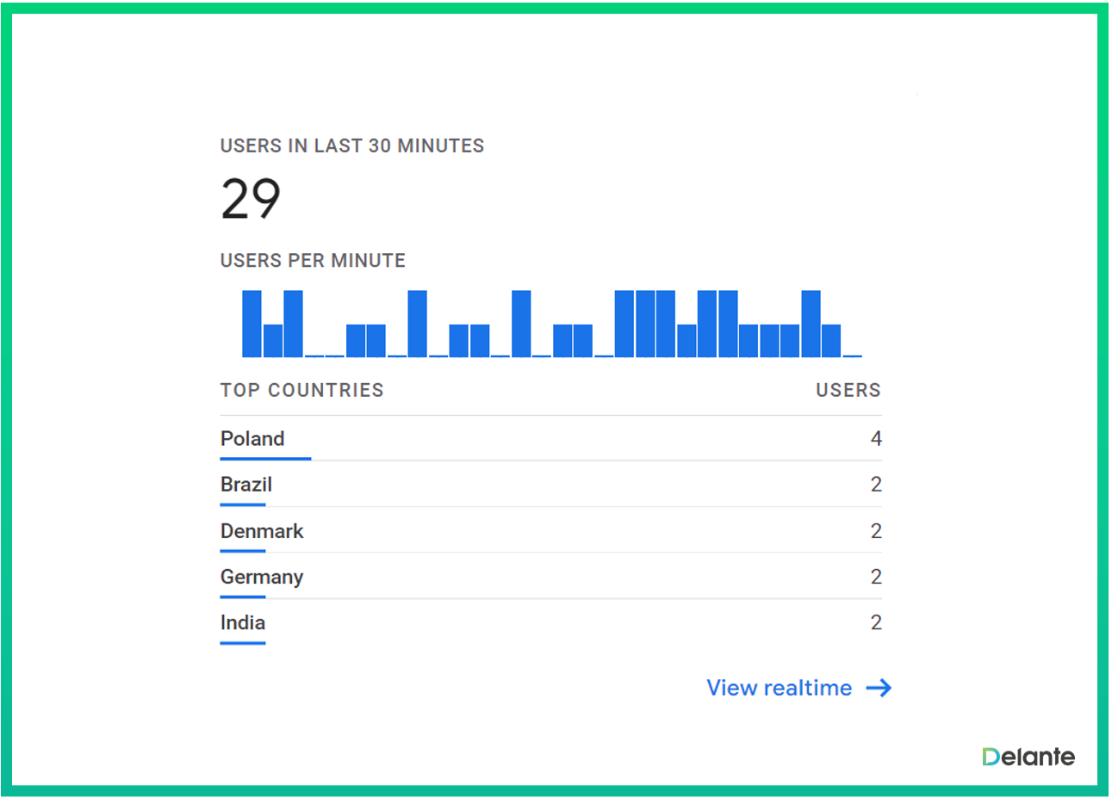Click the leftmost bar in the chart
Image resolution: width=1112 pixels, height=798 pixels.
pos(252,324)
